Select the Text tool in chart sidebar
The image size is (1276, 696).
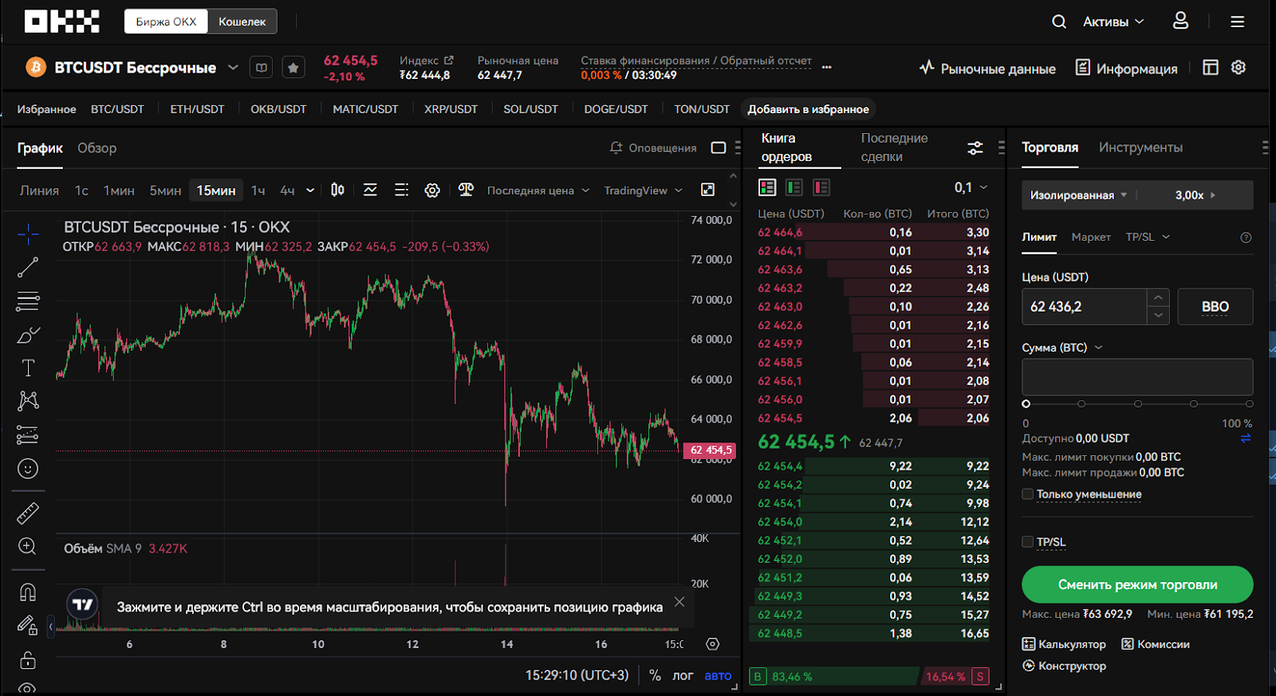point(28,368)
